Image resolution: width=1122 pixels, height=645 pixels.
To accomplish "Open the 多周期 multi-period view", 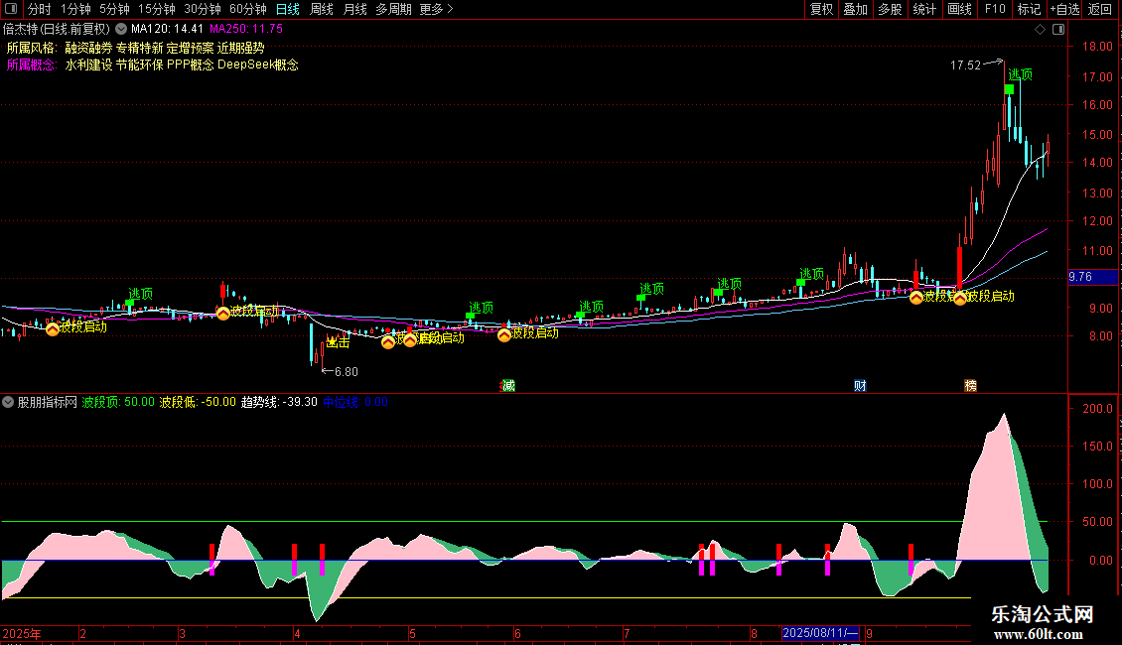I will 393,9.
